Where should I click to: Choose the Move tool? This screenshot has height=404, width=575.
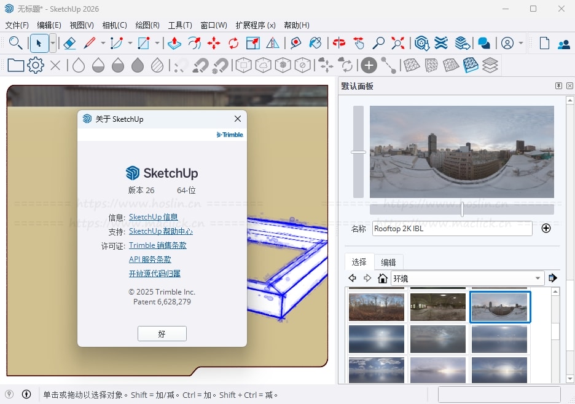click(x=213, y=43)
